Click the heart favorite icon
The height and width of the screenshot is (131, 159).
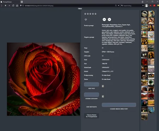click(86, 19)
